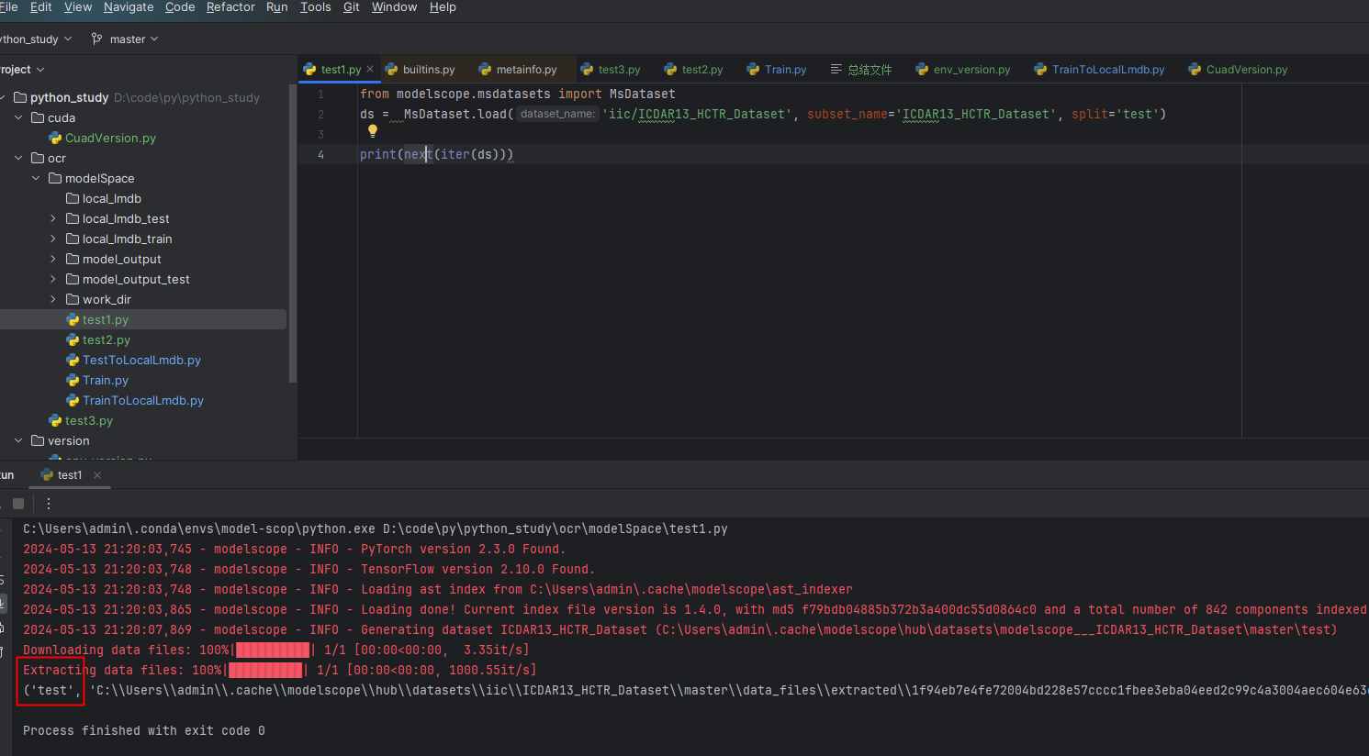This screenshot has width=1369, height=756.
Task: Click the git branch icon
Action: (96, 39)
